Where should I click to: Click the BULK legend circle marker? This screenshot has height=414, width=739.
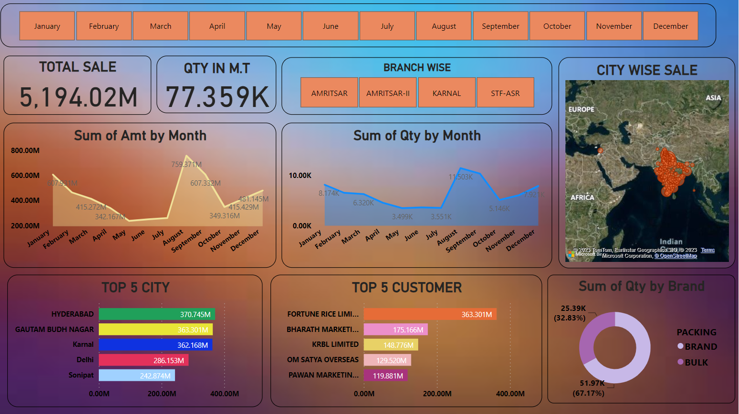(x=680, y=362)
